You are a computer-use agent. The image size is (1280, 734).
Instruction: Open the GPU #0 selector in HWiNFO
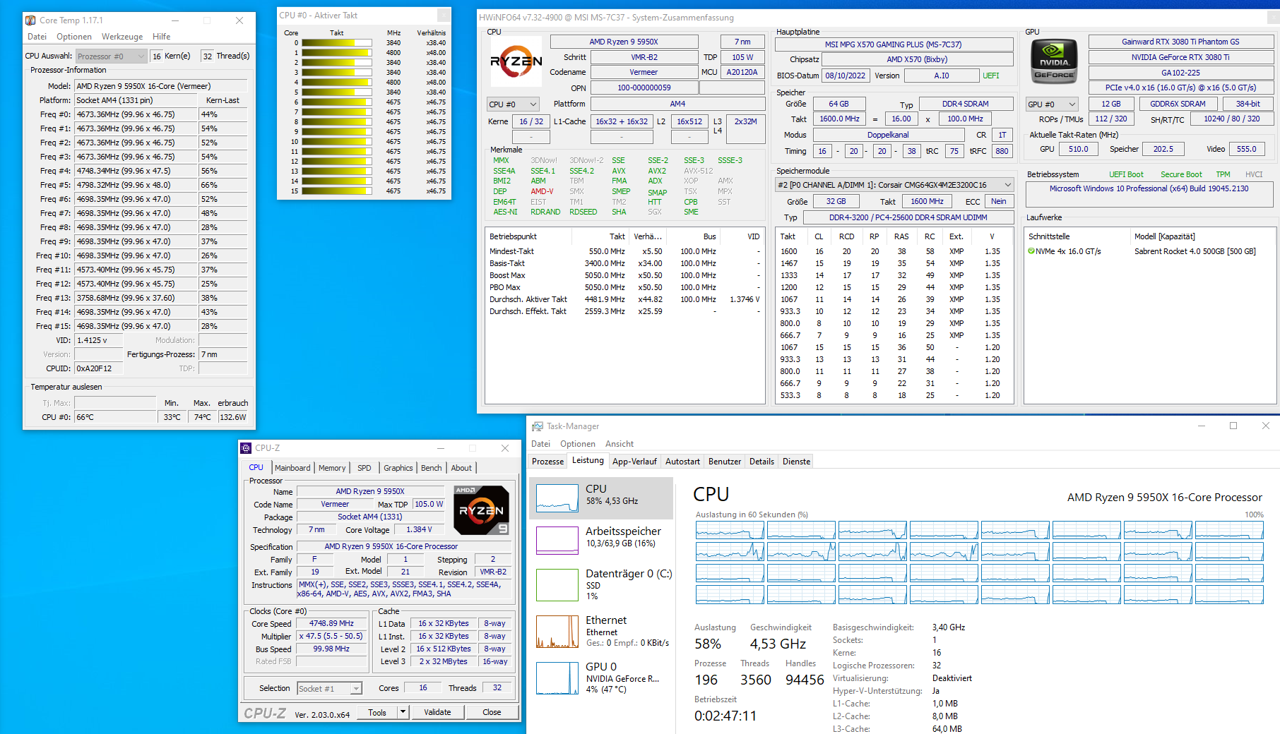pos(1052,104)
